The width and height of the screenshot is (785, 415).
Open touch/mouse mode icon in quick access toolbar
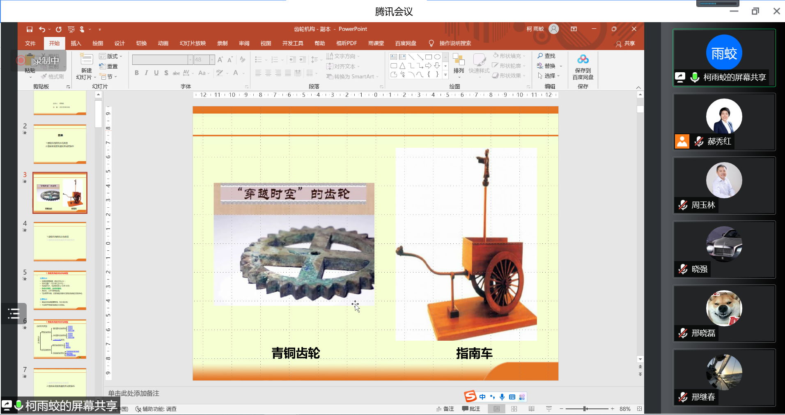coord(82,29)
